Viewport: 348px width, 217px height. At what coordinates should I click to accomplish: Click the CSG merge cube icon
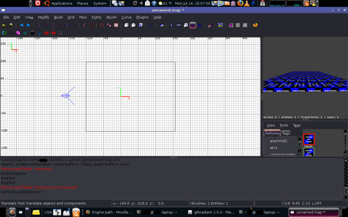133,25
